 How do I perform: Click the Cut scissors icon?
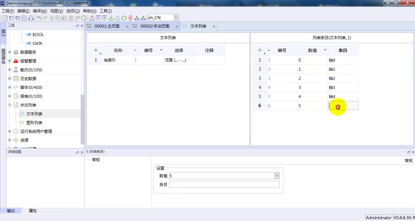(x=51, y=18)
